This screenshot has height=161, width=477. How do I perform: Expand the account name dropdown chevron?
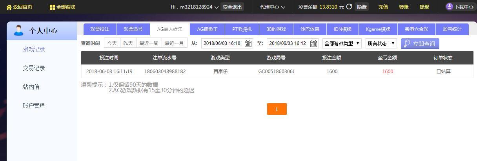point(216,7)
